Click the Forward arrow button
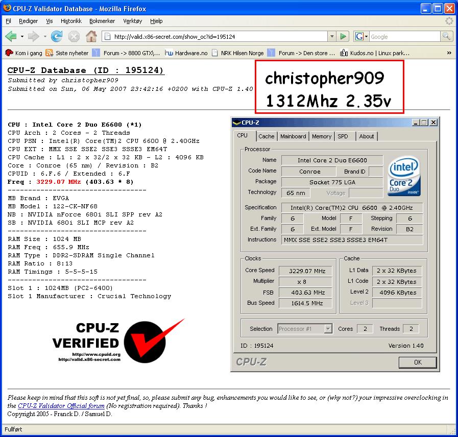The width and height of the screenshot is (458, 437). tap(34, 37)
